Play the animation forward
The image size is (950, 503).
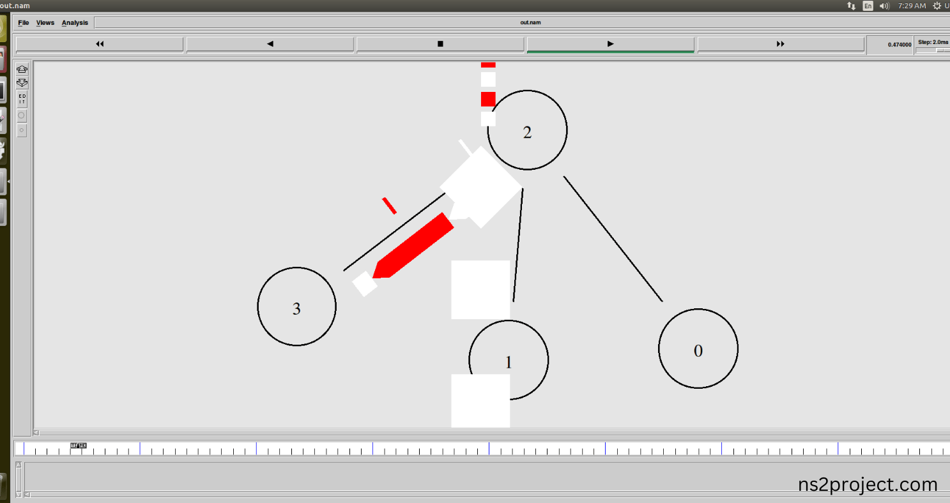(610, 44)
